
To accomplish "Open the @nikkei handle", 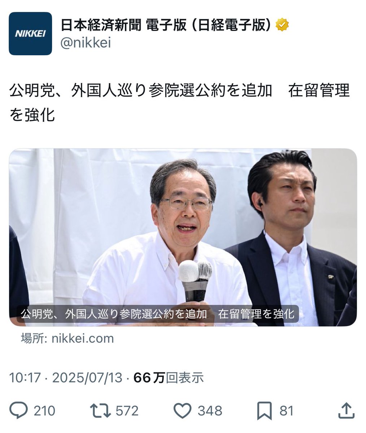I will coord(86,43).
